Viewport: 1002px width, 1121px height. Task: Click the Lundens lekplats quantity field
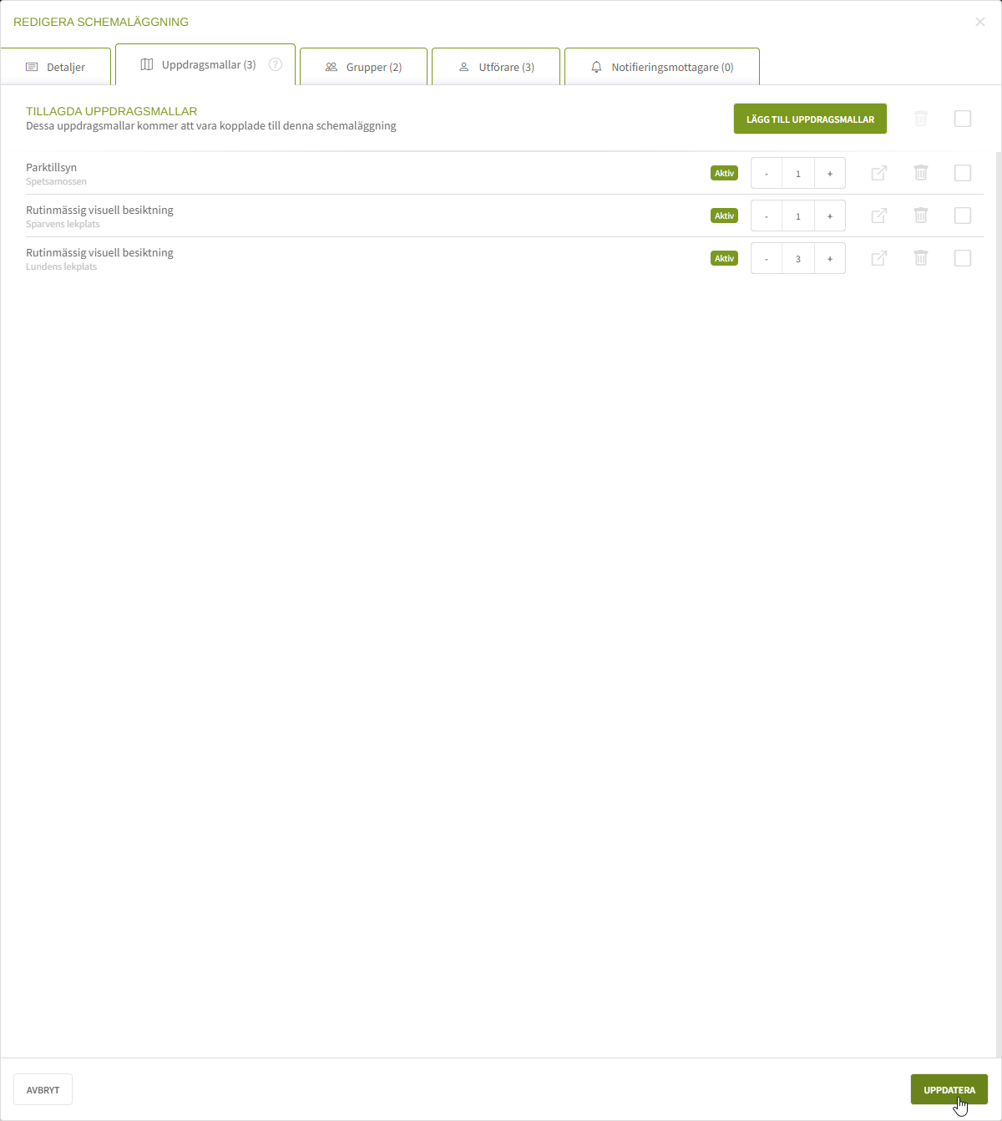[x=798, y=258]
